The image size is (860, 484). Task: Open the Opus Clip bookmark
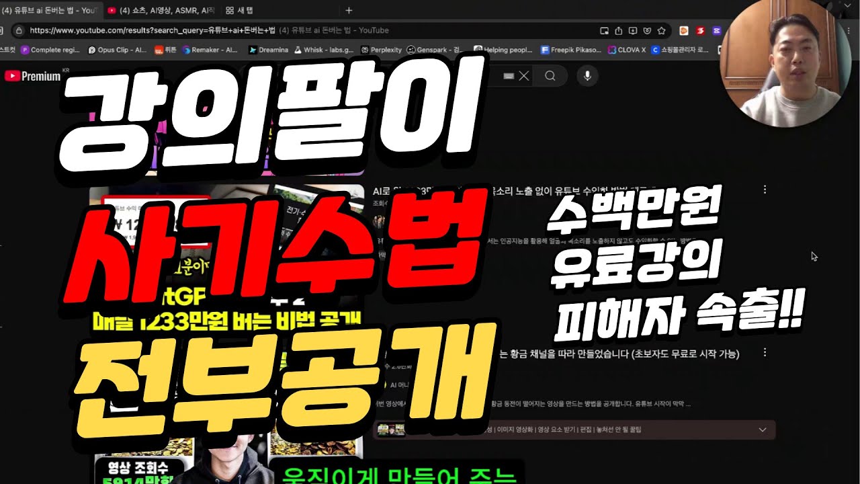click(118, 50)
